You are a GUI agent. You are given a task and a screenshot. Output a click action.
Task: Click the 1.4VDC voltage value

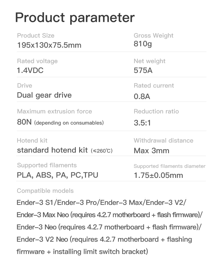click(30, 70)
